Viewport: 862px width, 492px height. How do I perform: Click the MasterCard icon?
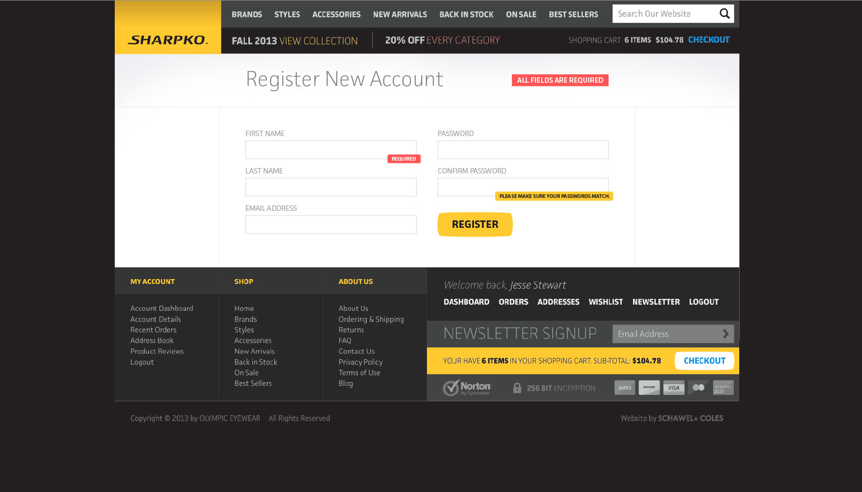click(x=698, y=388)
